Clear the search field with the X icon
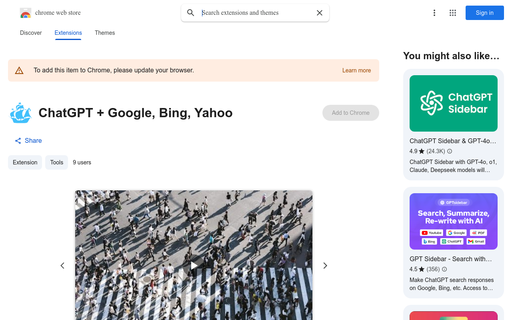 pos(319,12)
